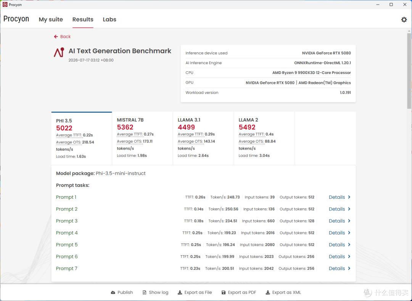
Task: Select the LLAMA 2 score tab
Action: (x=264, y=138)
